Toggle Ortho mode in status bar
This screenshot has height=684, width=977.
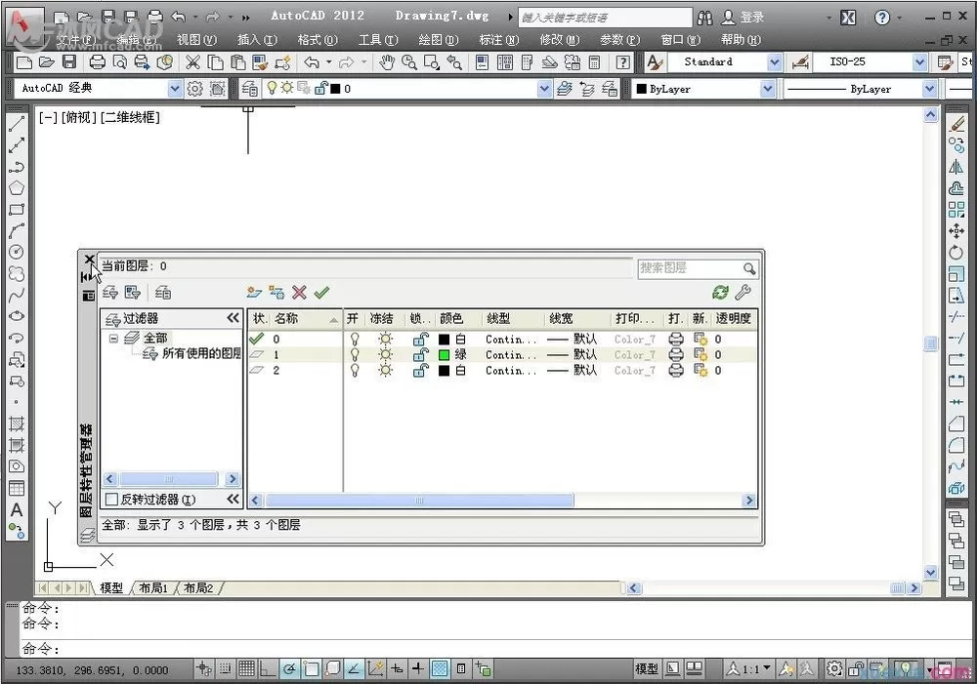click(268, 669)
